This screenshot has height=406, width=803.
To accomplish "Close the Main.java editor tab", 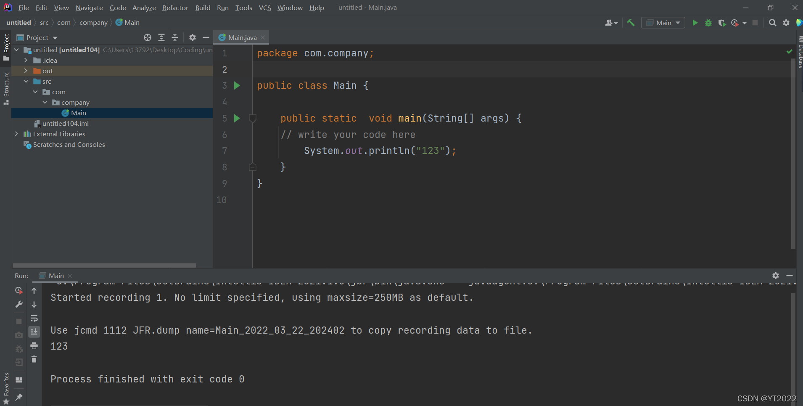I will coord(263,37).
